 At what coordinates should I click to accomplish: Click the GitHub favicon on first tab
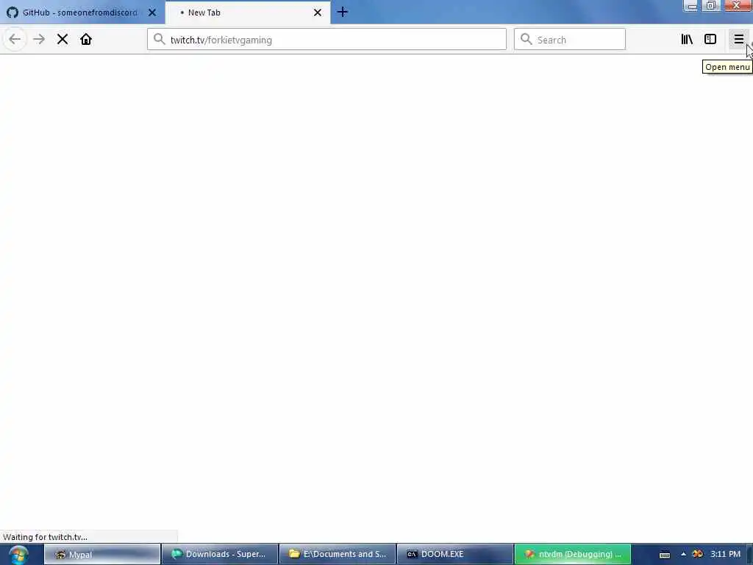click(13, 13)
